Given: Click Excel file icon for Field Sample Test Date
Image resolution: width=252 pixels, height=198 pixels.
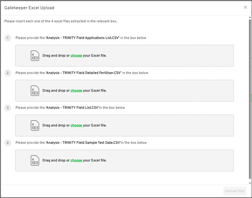Looking at the screenshot, I should pos(35,160).
